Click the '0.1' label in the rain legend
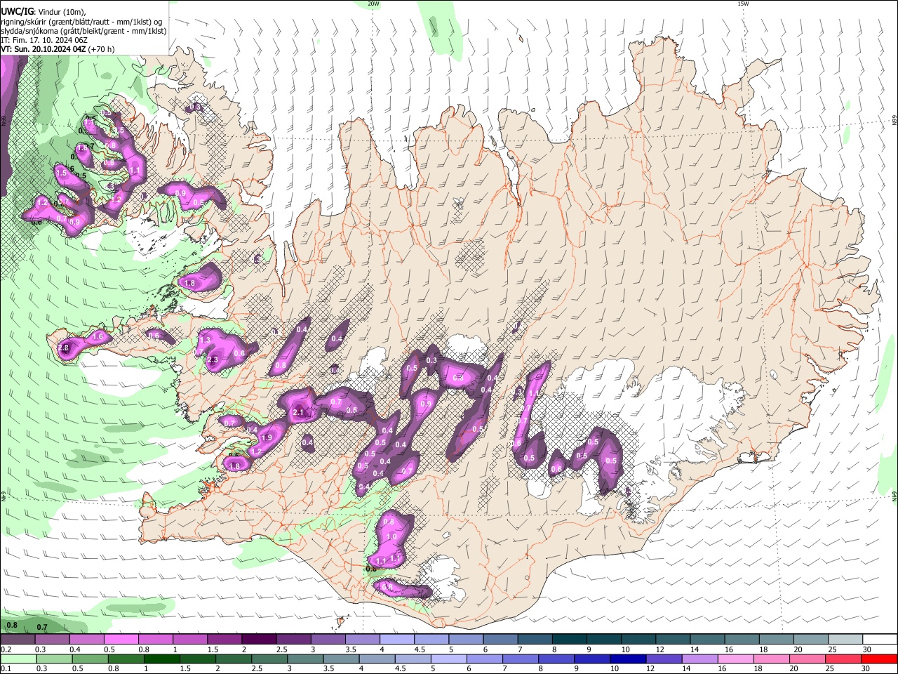Viewport: 898px width, 674px height. point(6,668)
